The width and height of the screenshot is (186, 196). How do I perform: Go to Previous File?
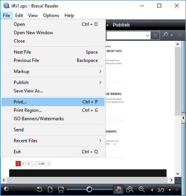click(53, 61)
